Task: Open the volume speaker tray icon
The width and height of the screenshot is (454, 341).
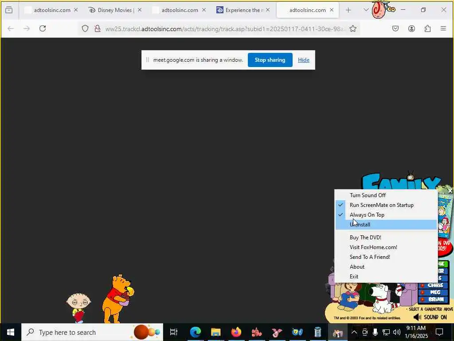Action: click(397, 332)
